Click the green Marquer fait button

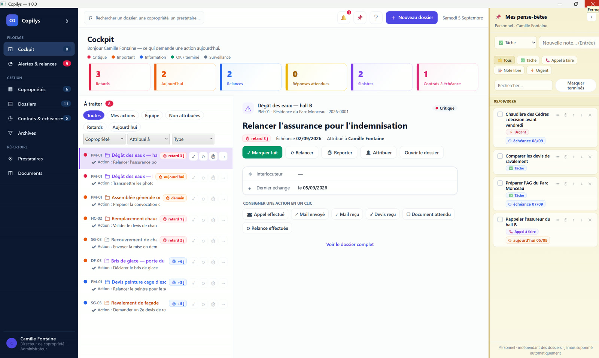click(x=262, y=153)
